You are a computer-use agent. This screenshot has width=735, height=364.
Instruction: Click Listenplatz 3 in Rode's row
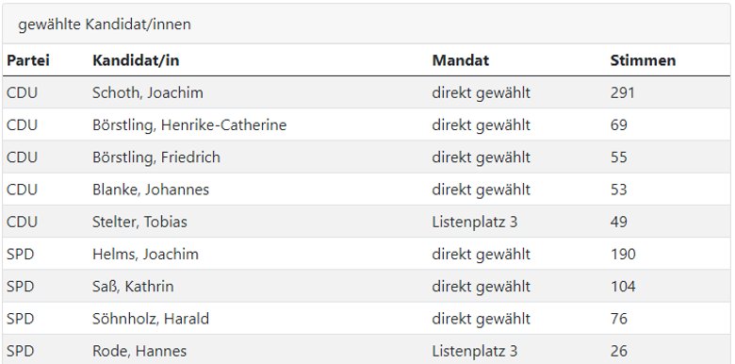(475, 351)
